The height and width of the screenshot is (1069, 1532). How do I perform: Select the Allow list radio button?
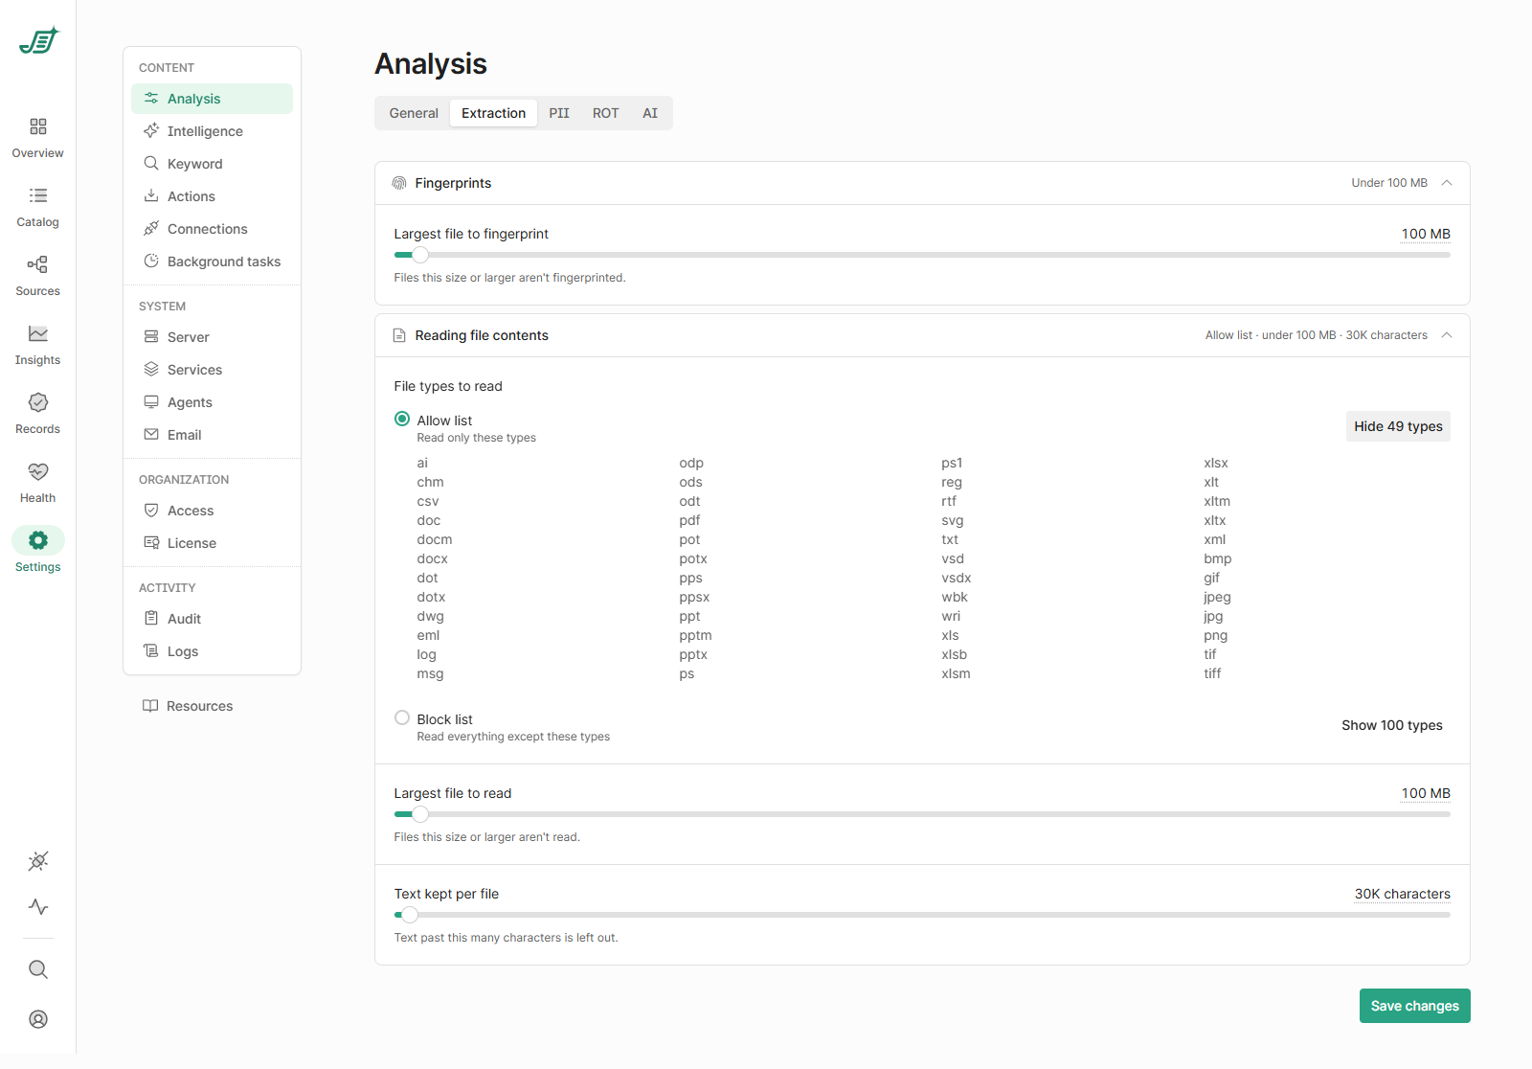coord(402,419)
